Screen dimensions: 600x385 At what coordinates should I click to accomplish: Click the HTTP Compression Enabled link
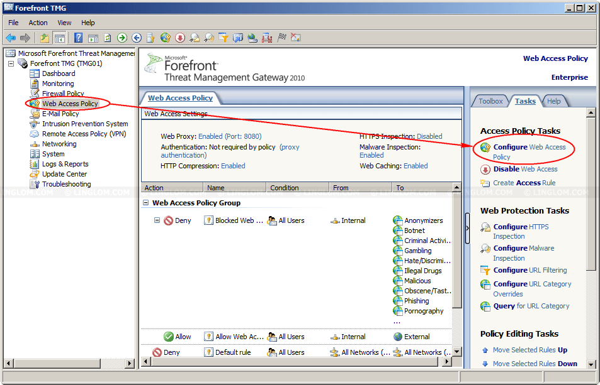tap(233, 166)
